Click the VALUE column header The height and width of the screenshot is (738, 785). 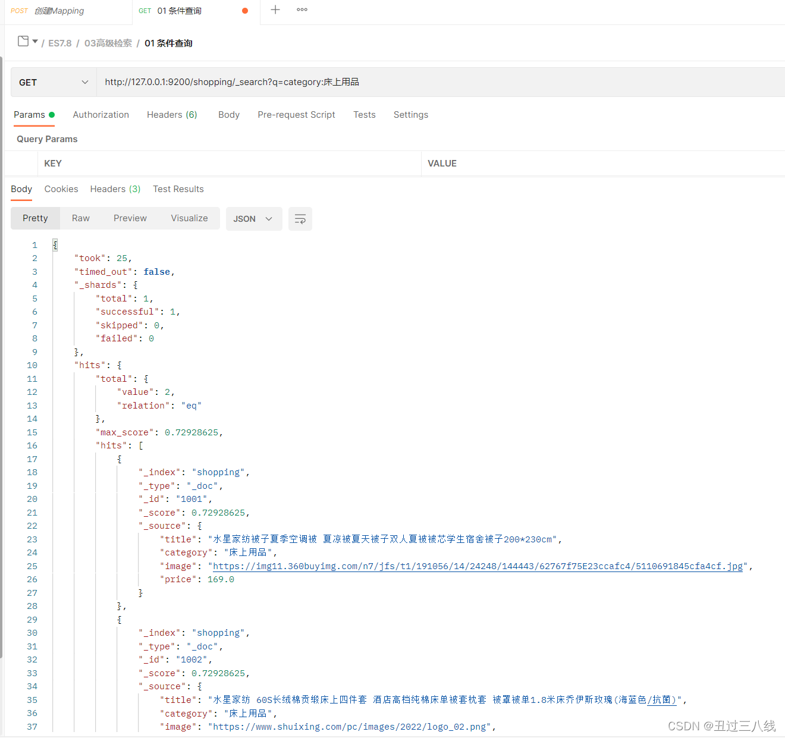click(442, 164)
